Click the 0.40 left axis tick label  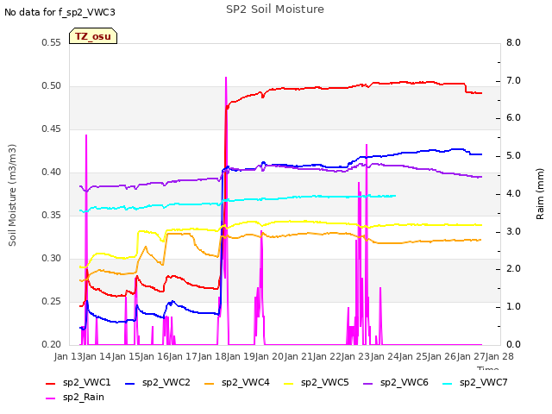(x=52, y=172)
